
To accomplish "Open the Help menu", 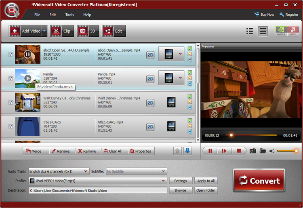I will click(x=87, y=15).
